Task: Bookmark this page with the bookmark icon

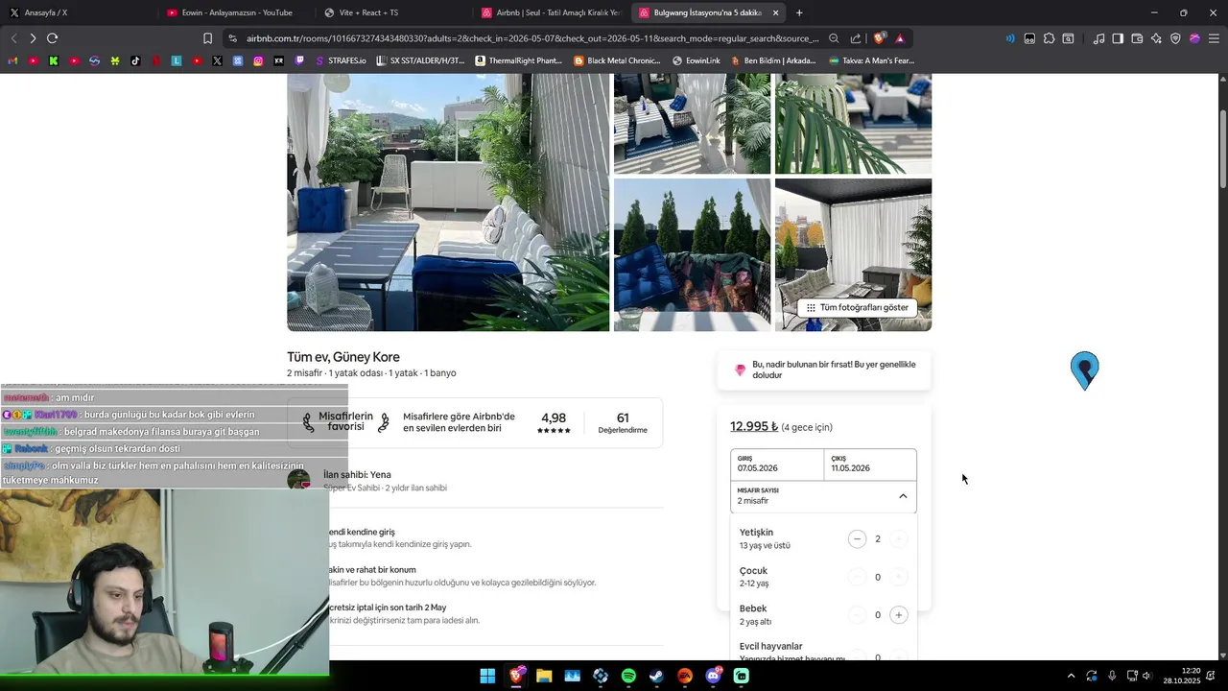Action: click(x=207, y=38)
